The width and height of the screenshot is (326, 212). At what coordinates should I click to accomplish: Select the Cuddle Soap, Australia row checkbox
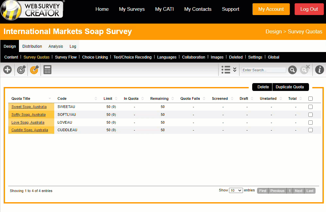click(310, 130)
